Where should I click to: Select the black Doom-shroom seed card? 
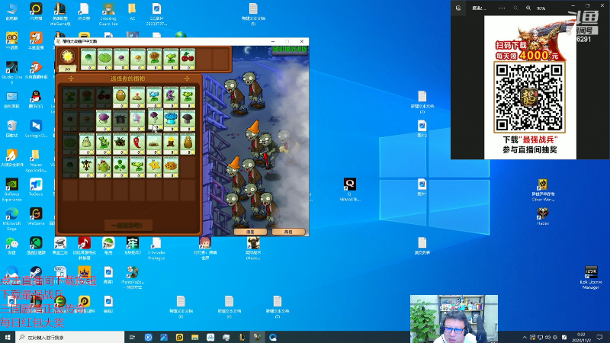(x=188, y=121)
